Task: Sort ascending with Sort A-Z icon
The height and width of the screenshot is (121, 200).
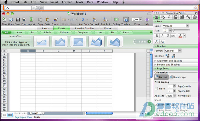Action: pyautogui.click(x=95, y=20)
